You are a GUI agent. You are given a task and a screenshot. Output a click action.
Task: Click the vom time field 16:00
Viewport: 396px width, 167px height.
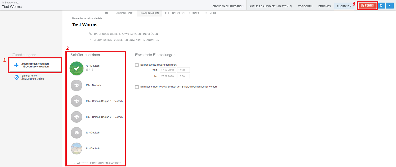click(x=183, y=70)
